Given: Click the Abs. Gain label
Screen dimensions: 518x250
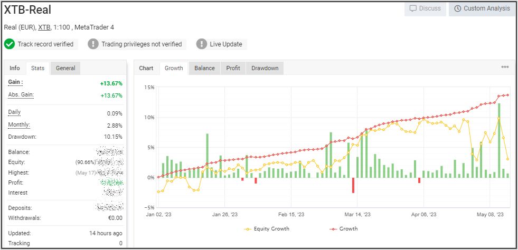Looking at the screenshot, I should 21,94.
